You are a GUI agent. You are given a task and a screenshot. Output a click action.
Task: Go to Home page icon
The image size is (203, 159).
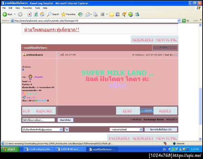[x=42, y=14]
